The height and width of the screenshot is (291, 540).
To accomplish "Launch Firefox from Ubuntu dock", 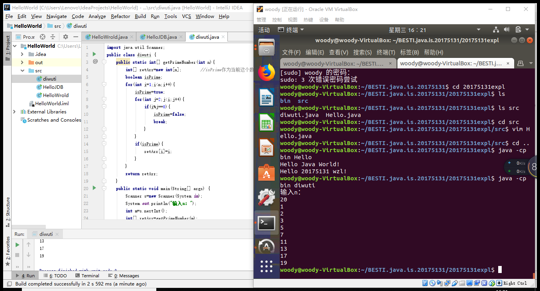I will 266,72.
